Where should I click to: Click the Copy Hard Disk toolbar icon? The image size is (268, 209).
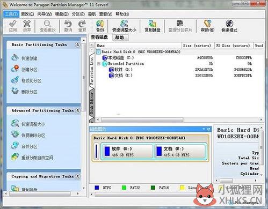click(153, 24)
